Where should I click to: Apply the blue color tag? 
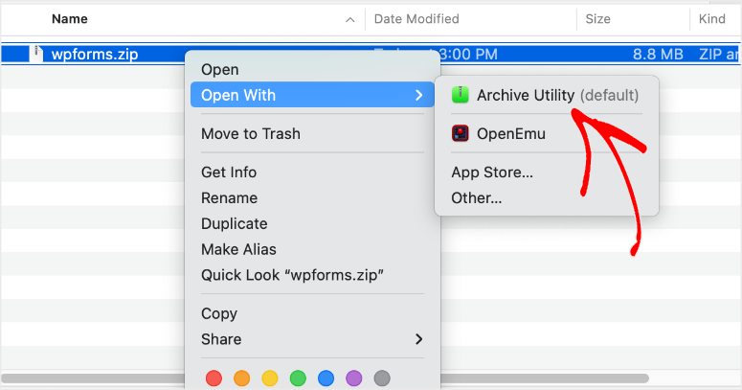pos(326,379)
